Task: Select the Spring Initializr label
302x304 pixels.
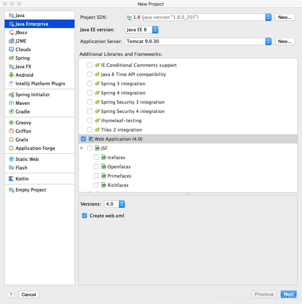Action: 33,94
